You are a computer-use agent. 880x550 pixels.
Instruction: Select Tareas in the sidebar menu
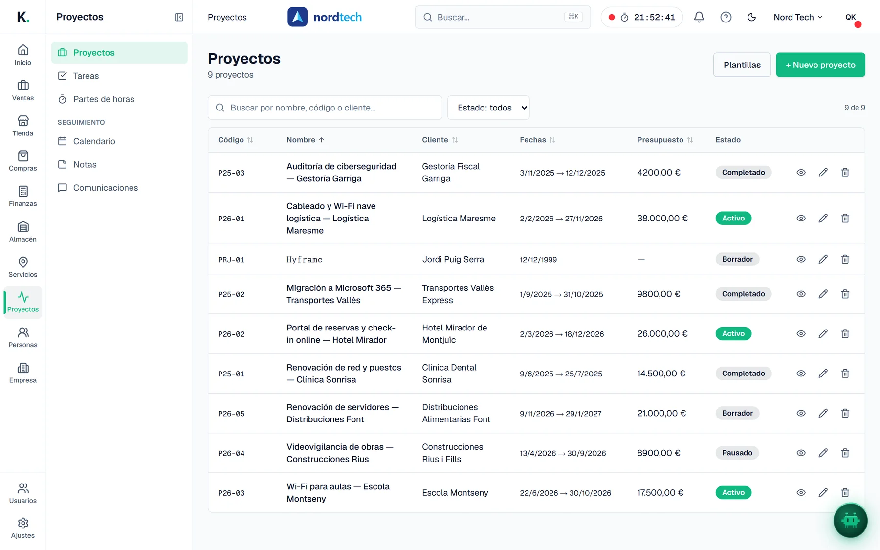119,76
